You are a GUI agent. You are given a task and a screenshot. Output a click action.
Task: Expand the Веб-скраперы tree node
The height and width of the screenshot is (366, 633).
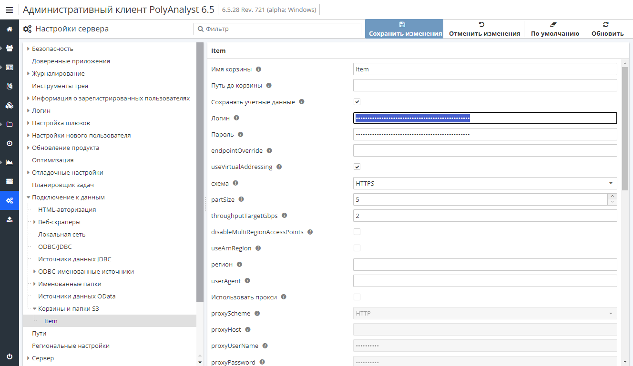point(34,222)
